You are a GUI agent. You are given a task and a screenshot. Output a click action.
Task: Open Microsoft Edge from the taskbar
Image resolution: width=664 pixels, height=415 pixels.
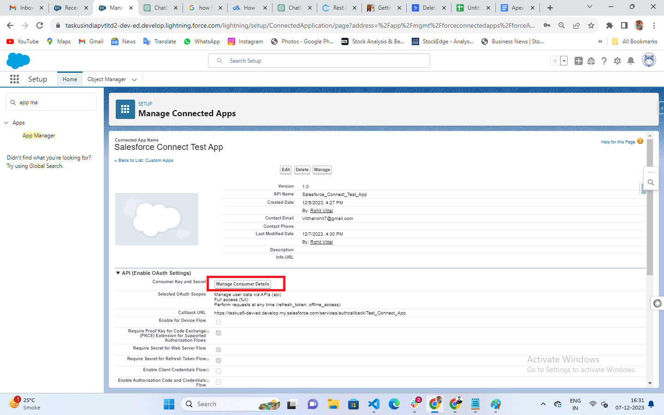[394, 404]
